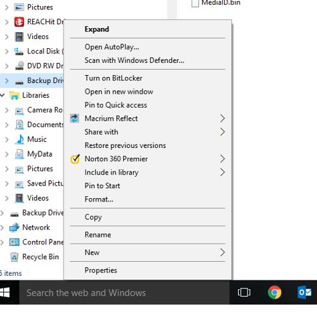The height and width of the screenshot is (326, 317).
Task: Click the Recycle Bin label in sidebar
Action: pyautogui.click(x=41, y=257)
